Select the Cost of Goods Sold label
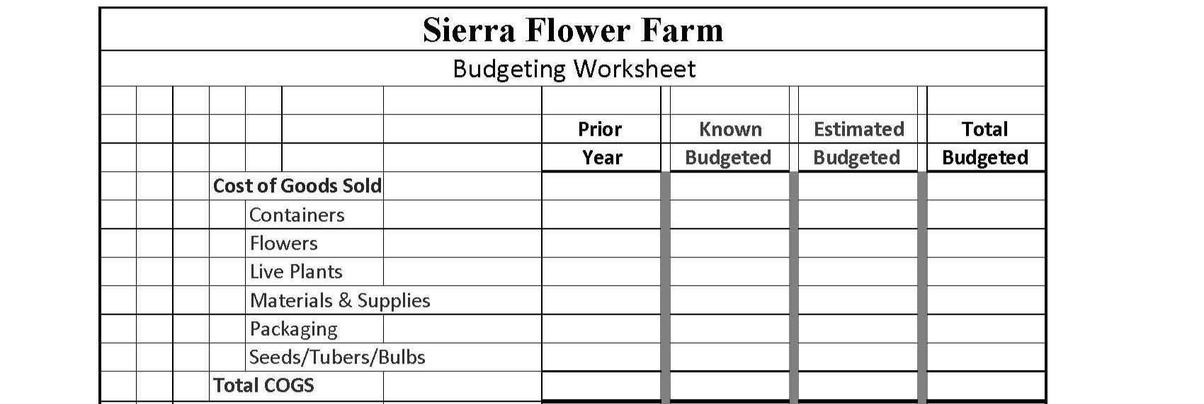Screen dimensions: 1204x404 click(x=297, y=186)
